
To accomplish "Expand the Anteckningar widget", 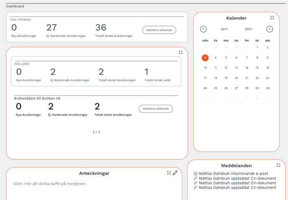I will pos(169,173).
